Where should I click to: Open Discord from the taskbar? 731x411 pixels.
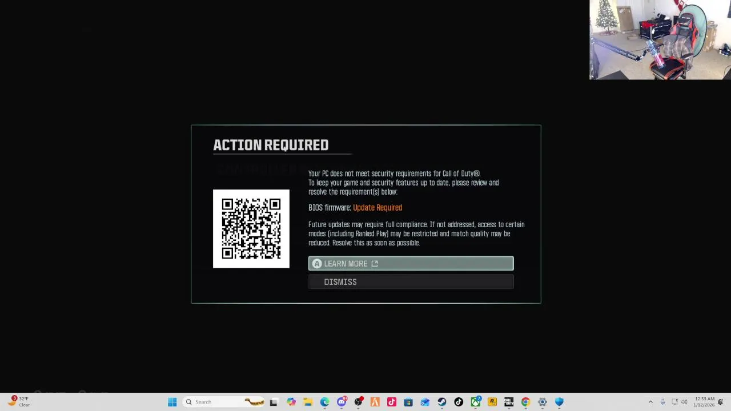tap(342, 402)
